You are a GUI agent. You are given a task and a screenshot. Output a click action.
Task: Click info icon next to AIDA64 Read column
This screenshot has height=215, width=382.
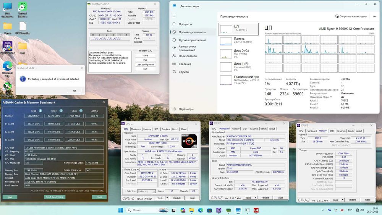click(40, 111)
